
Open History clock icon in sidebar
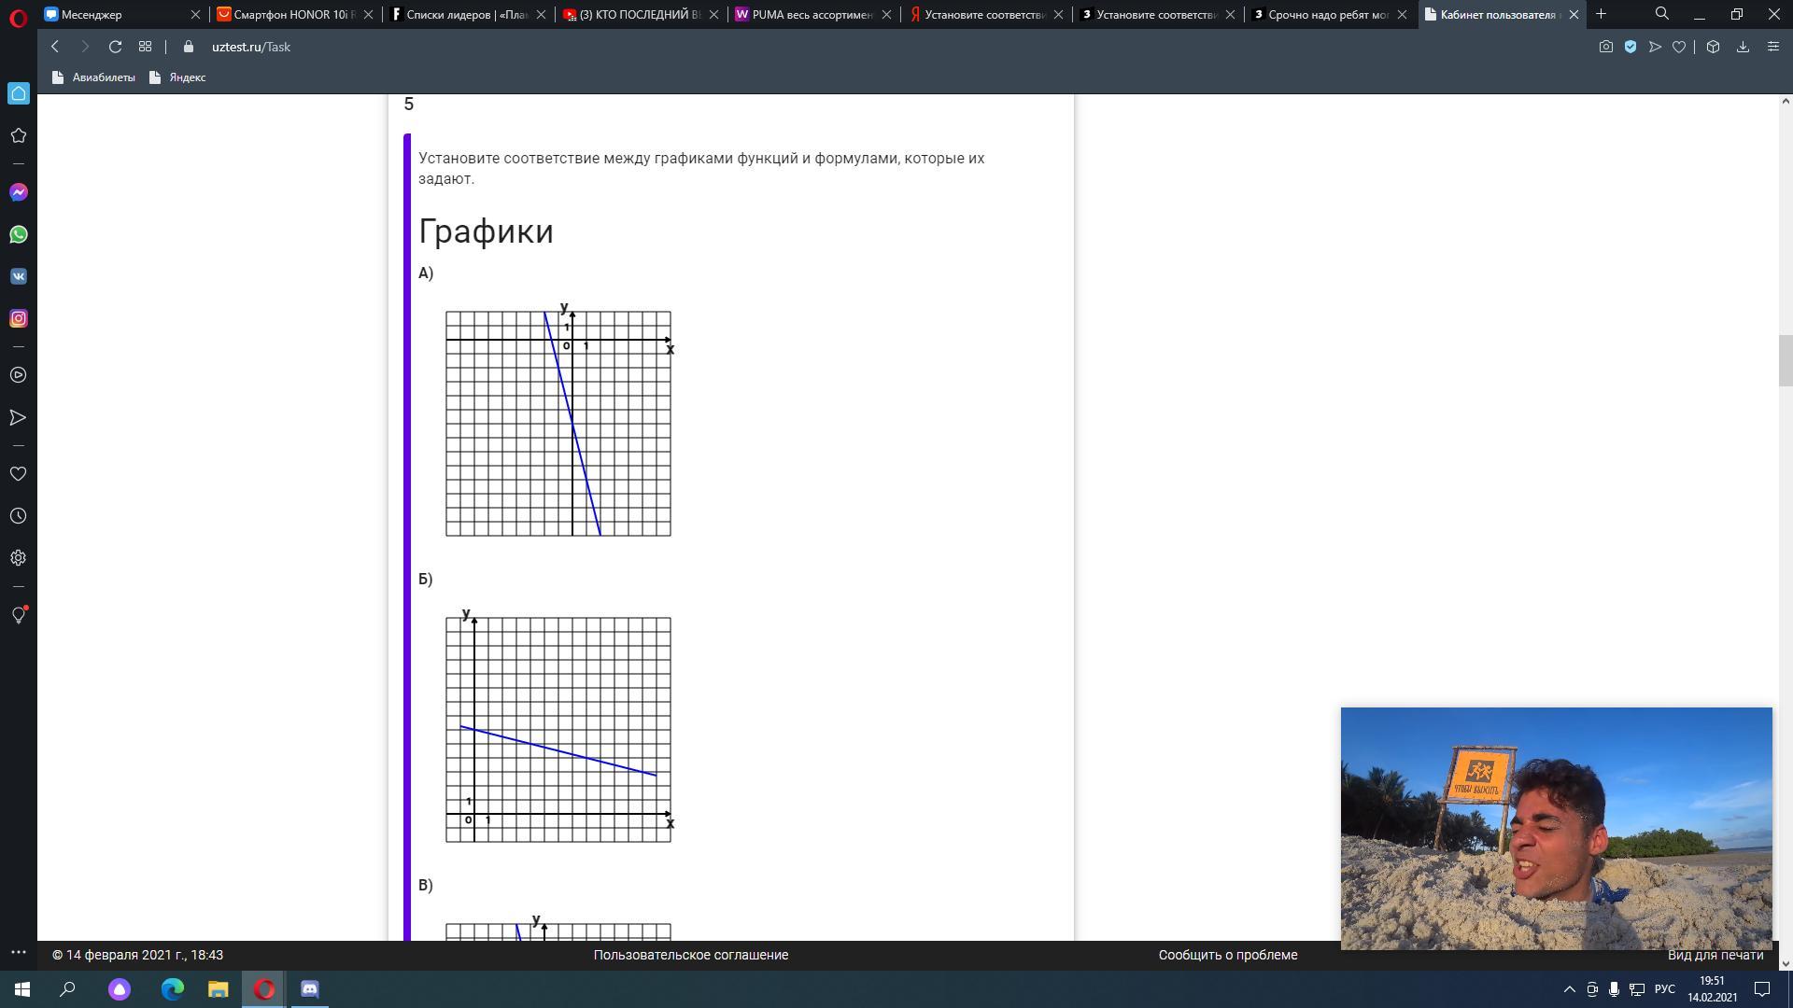(x=18, y=516)
